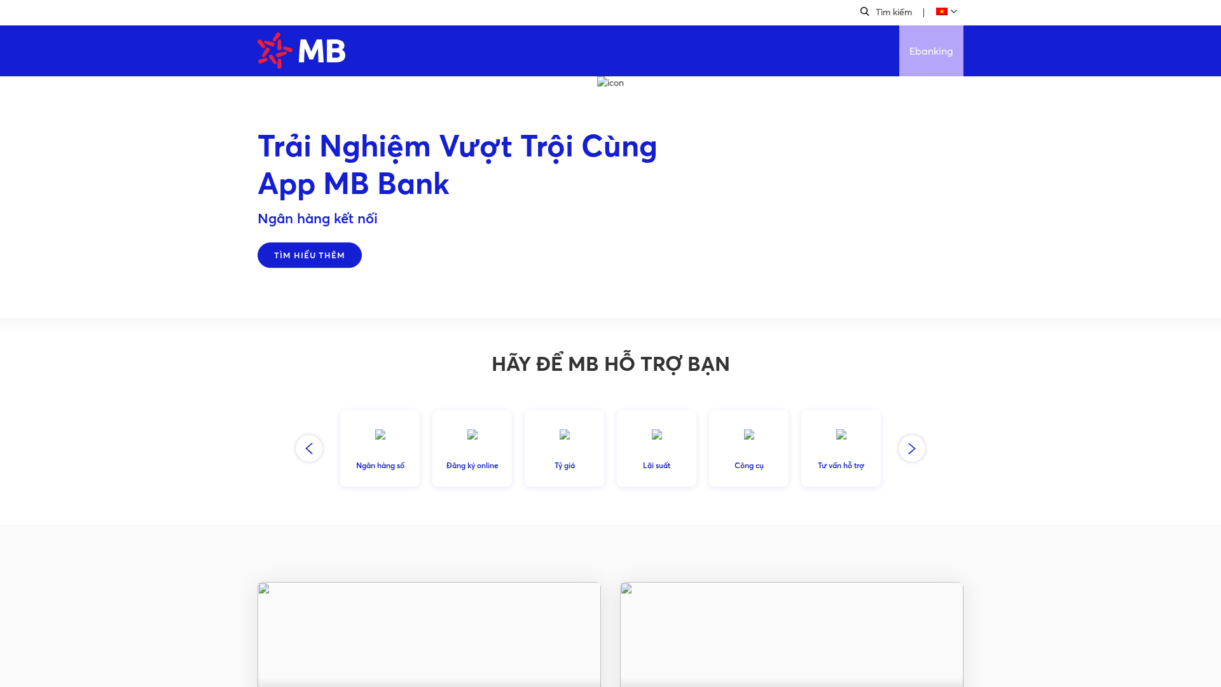Image resolution: width=1221 pixels, height=687 pixels.
Task: Click the Ngân hàng số card icon
Action: point(380,434)
